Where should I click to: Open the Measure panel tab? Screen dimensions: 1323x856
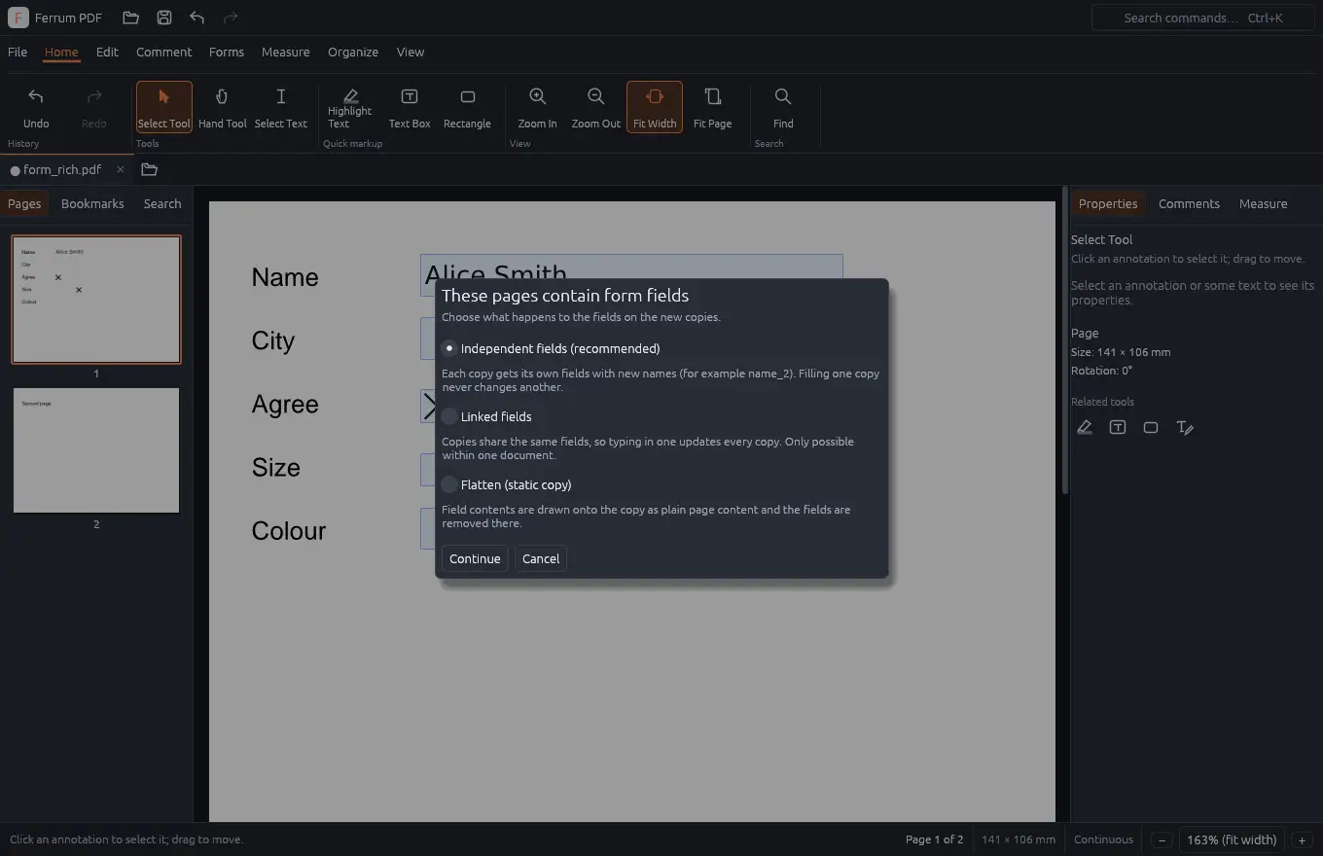(x=1263, y=203)
